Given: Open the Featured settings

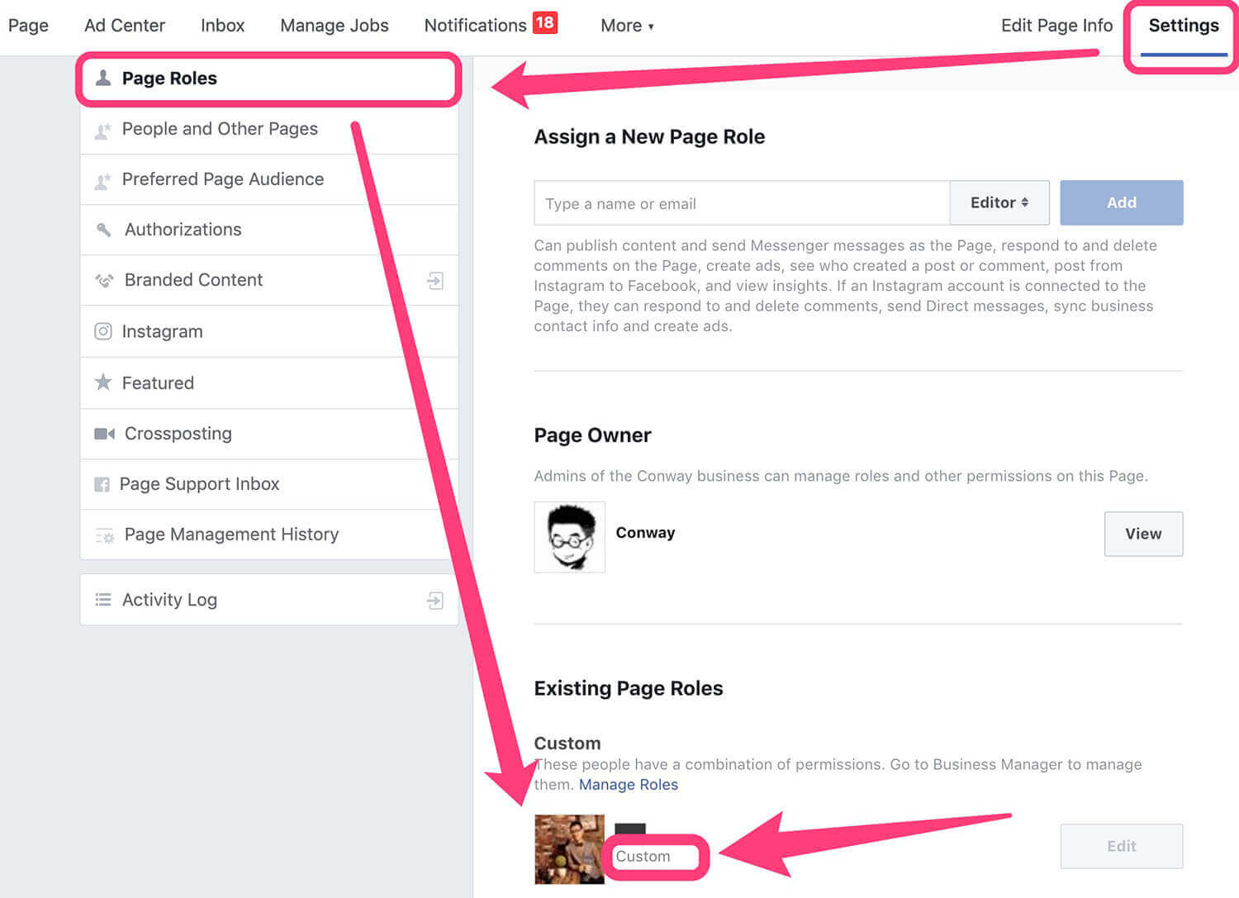Looking at the screenshot, I should [x=269, y=382].
